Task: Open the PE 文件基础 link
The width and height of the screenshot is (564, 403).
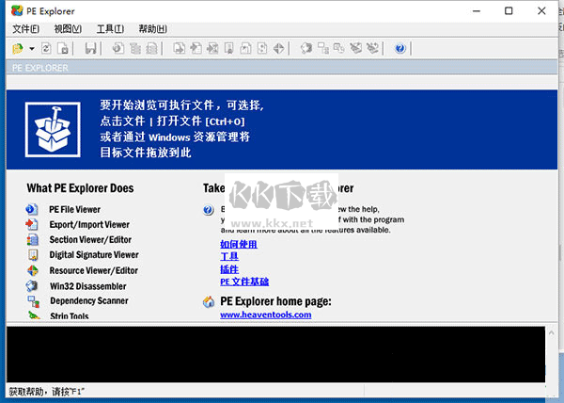Action: (244, 282)
